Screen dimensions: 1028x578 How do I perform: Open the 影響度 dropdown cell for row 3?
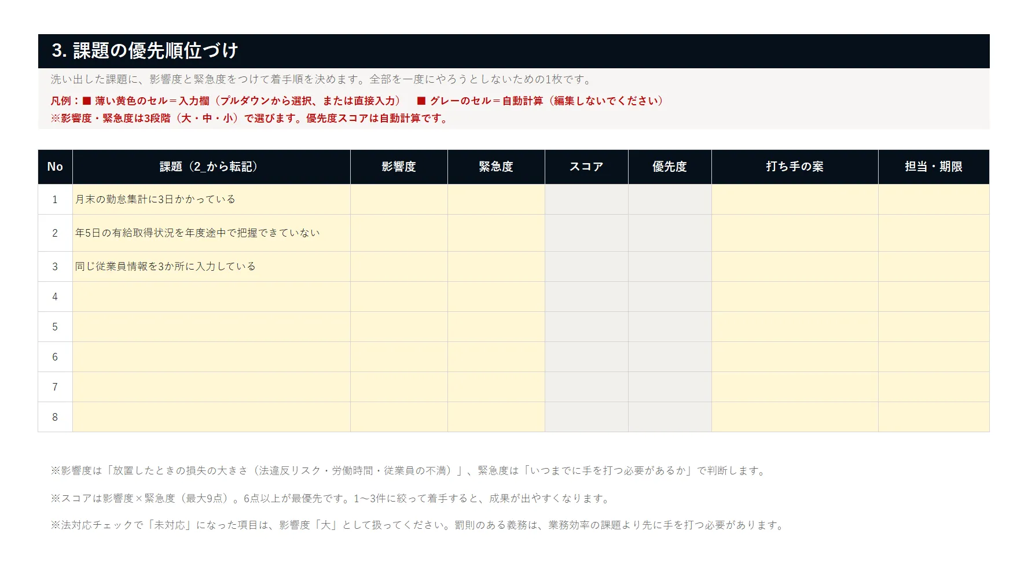pyautogui.click(x=399, y=267)
